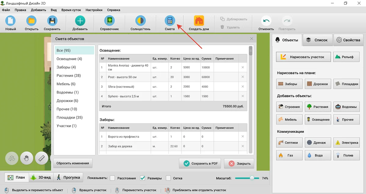This screenshot has height=194, width=366.
Task: Click the Отменить undo arrow
Action: point(266,21)
